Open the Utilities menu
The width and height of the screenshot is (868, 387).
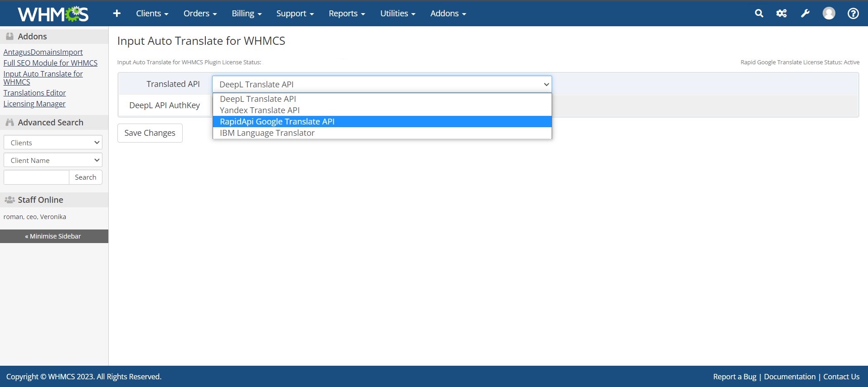tap(398, 14)
